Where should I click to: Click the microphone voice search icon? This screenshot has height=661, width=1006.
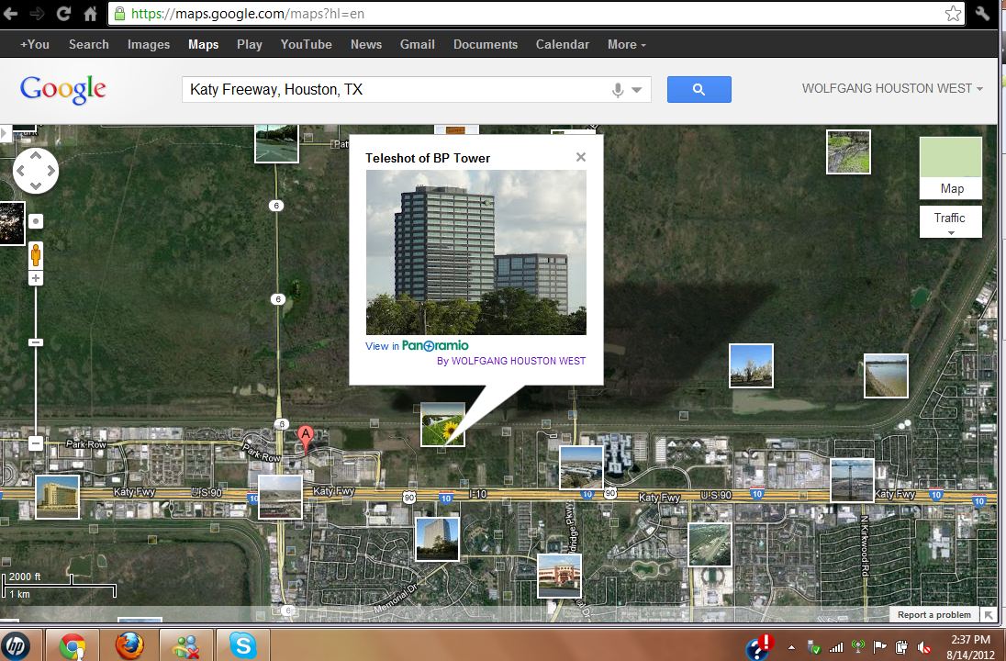617,90
